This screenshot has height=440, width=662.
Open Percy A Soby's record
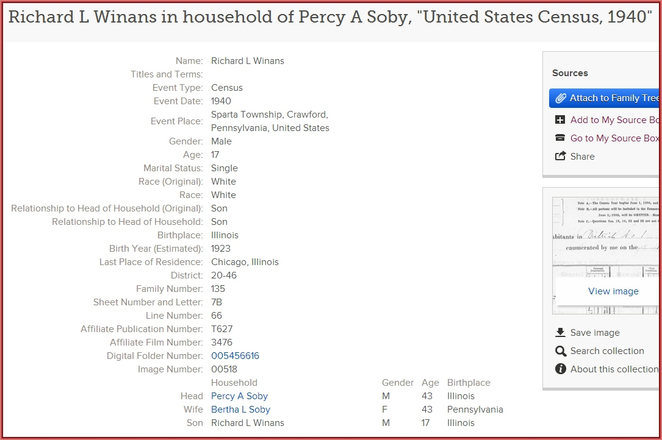coord(239,396)
